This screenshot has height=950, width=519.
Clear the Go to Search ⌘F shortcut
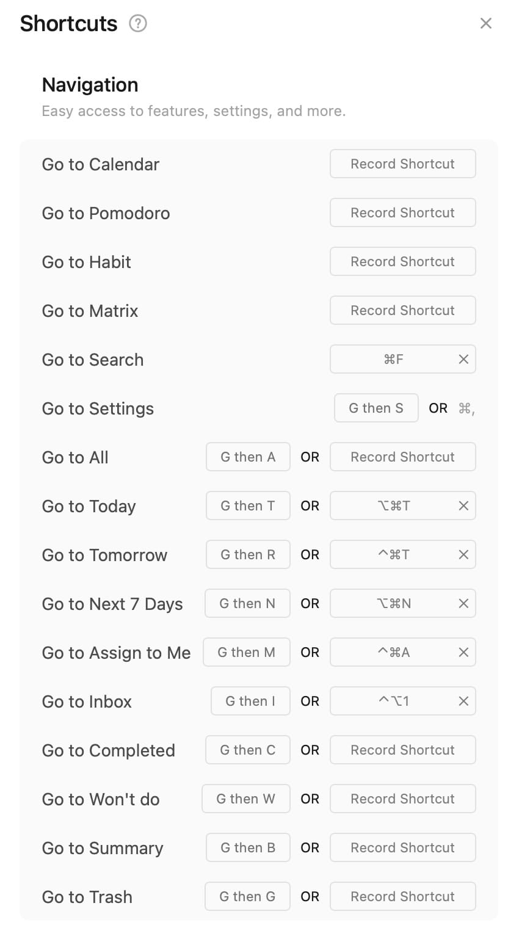[463, 360]
